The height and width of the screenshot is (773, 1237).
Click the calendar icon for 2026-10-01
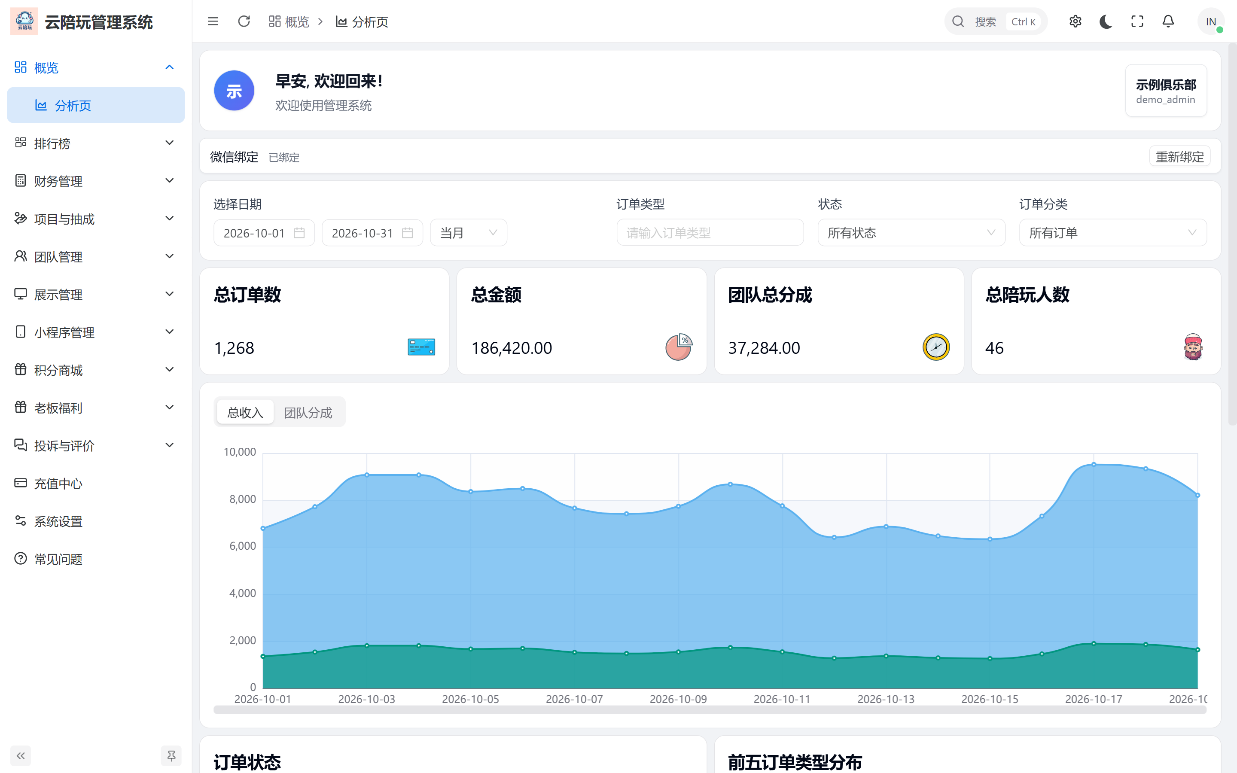[299, 233]
